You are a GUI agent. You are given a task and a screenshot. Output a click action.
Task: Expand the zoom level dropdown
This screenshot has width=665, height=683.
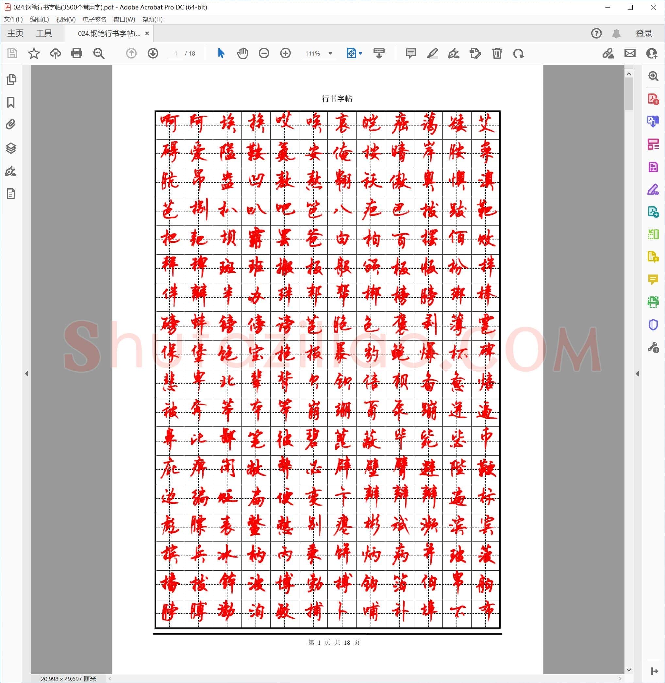330,54
